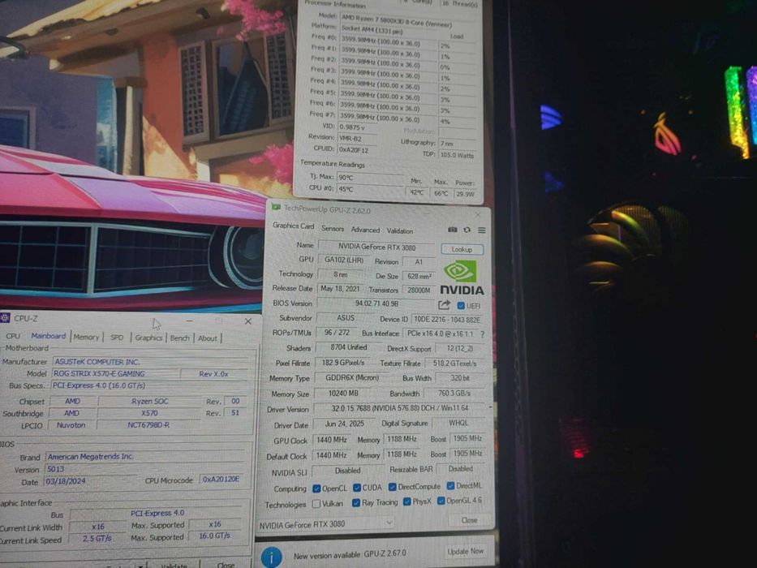757x568 pixels.
Task: Click the Close button at CPU-Z bottom
Action: [x=226, y=564]
